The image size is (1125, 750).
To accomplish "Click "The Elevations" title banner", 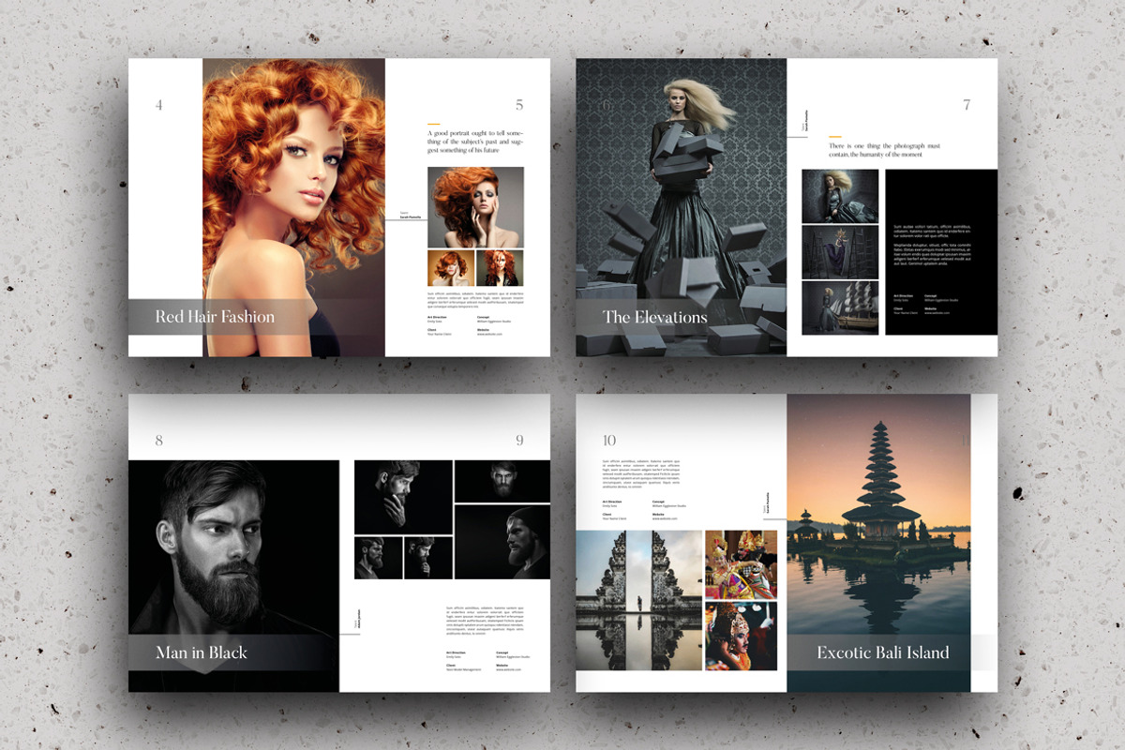I will pos(682,317).
